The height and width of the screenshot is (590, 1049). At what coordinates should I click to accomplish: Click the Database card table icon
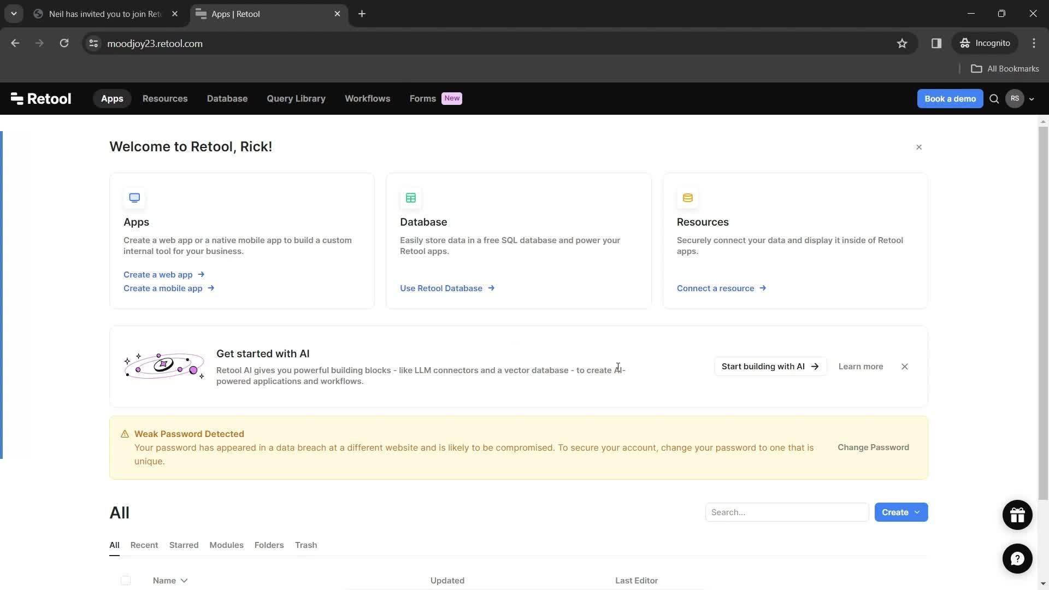coord(411,198)
